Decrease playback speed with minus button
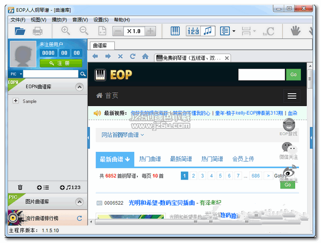 click(x=118, y=31)
